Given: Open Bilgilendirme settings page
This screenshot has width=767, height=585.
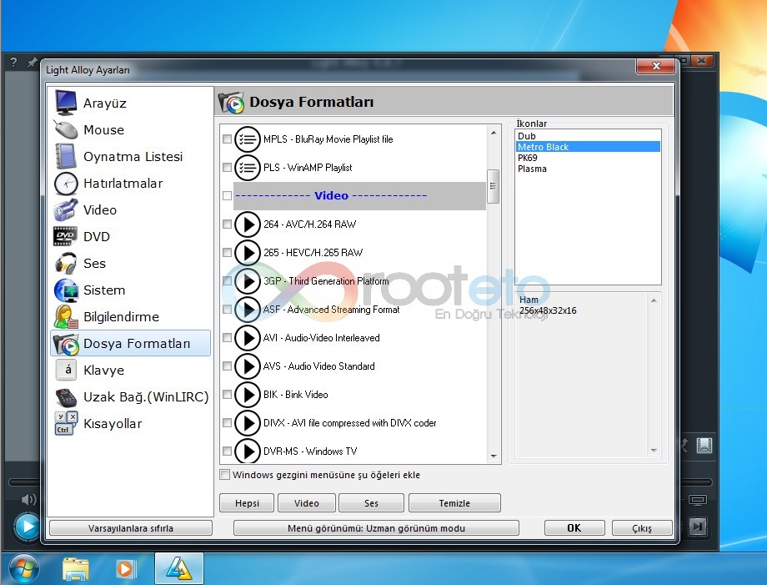Looking at the screenshot, I should [131, 316].
